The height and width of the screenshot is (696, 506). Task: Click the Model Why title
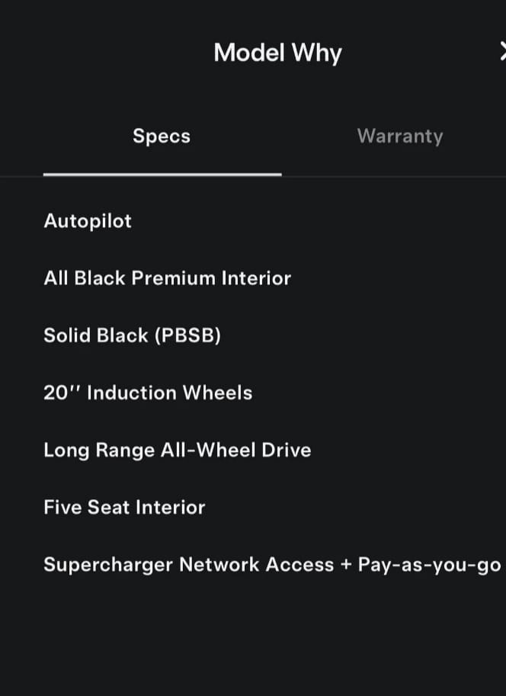point(277,53)
